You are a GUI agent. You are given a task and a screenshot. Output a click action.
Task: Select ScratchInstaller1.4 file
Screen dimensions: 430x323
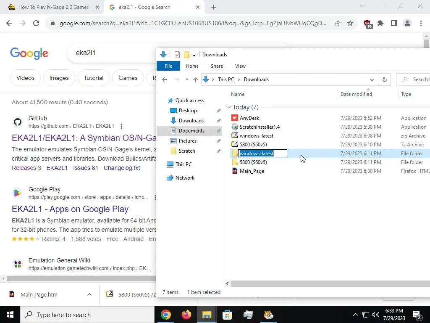coord(260,127)
